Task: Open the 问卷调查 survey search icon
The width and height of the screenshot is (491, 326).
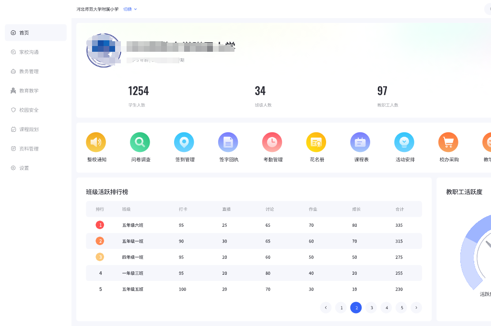Action: pos(140,142)
